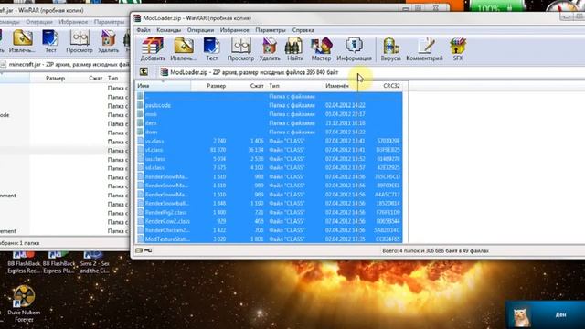This screenshot has height=329, width=585.
Task: Select the mob folder row
Action: [x=270, y=114]
